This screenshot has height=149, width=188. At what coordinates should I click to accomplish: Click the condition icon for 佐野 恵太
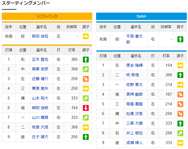click(x=180, y=85)
